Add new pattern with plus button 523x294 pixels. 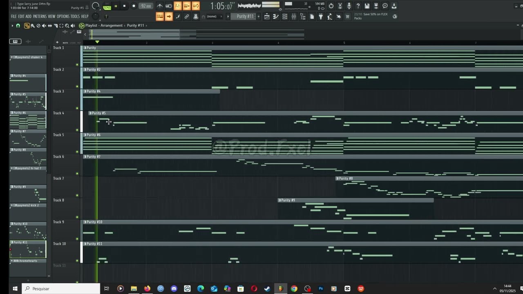pyautogui.click(x=259, y=17)
